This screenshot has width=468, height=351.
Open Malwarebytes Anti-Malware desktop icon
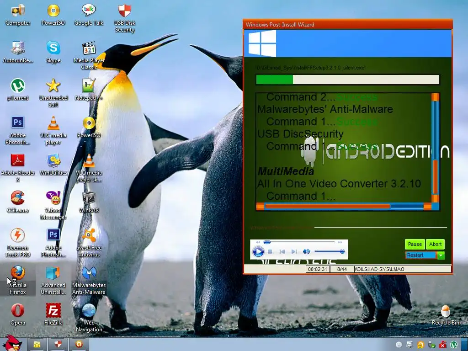[x=89, y=280]
